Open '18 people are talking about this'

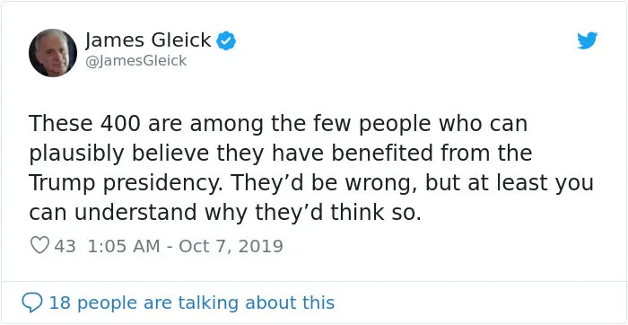[191, 303]
